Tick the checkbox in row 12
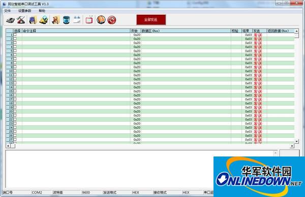The image size is (305, 197). (15, 79)
